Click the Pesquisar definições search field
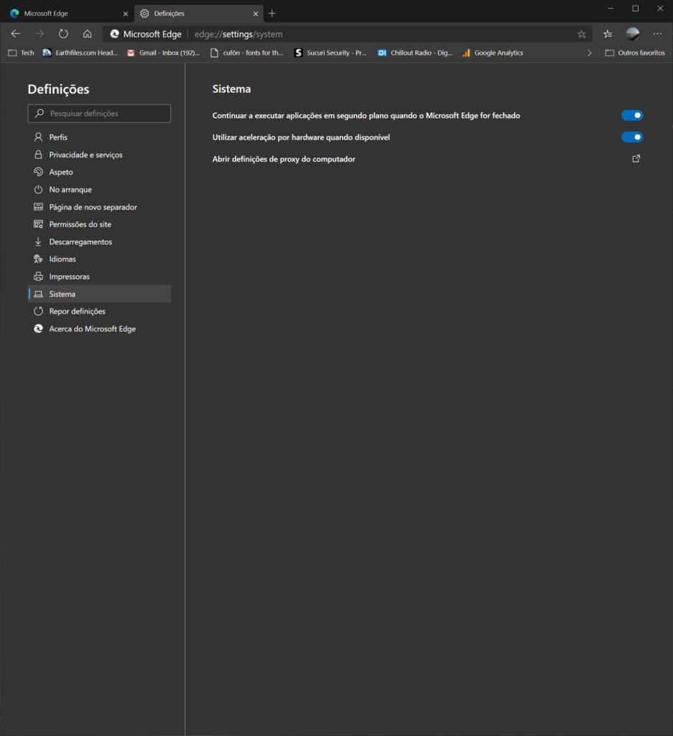 [x=99, y=114]
